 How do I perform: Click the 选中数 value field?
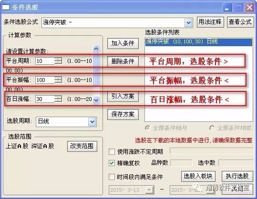coord(236,163)
